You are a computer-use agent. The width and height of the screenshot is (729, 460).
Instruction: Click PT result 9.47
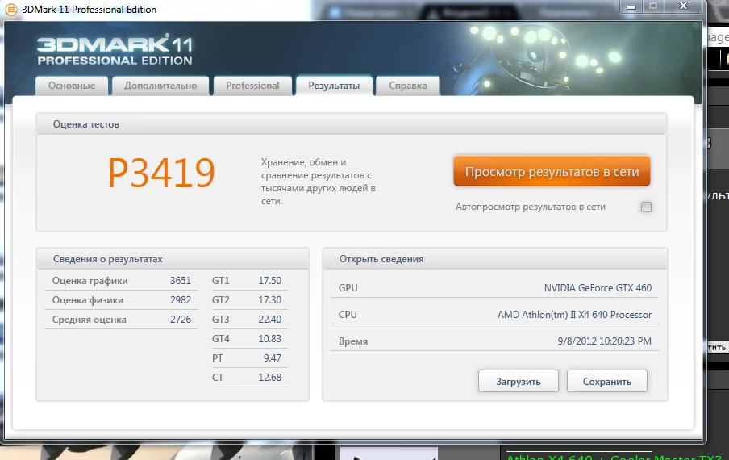point(272,358)
